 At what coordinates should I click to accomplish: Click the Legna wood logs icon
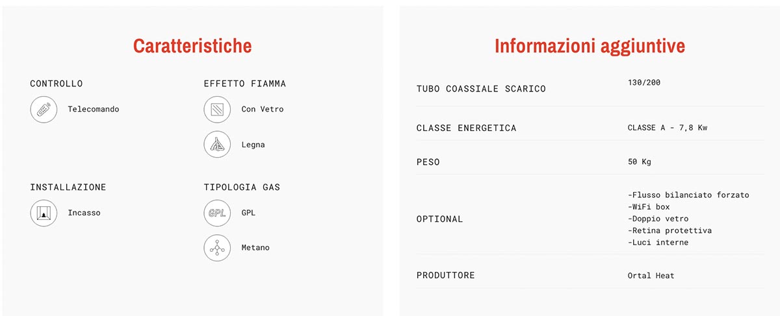click(218, 145)
